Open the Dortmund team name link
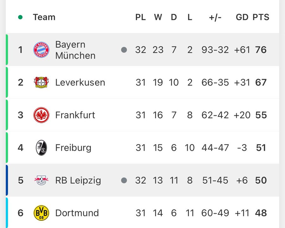This screenshot has width=285, height=228. point(77,213)
